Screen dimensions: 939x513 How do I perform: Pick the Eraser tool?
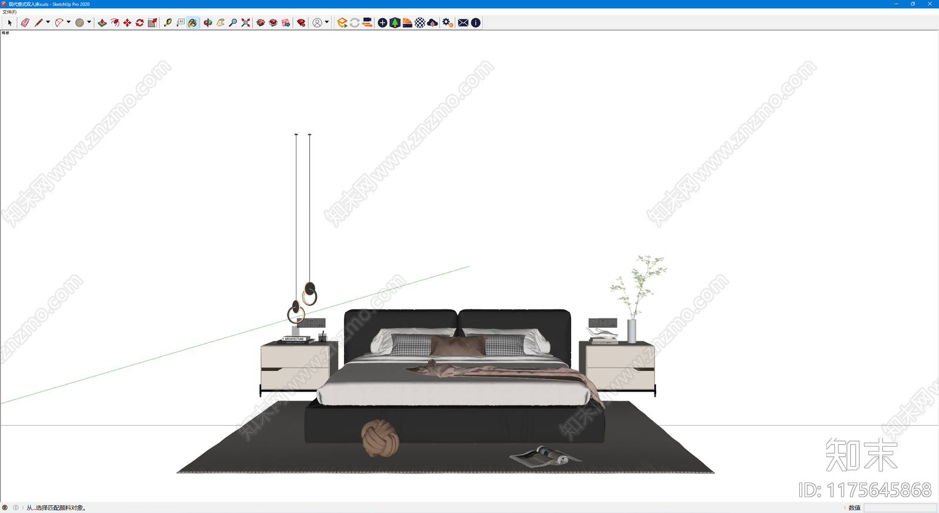[25, 23]
